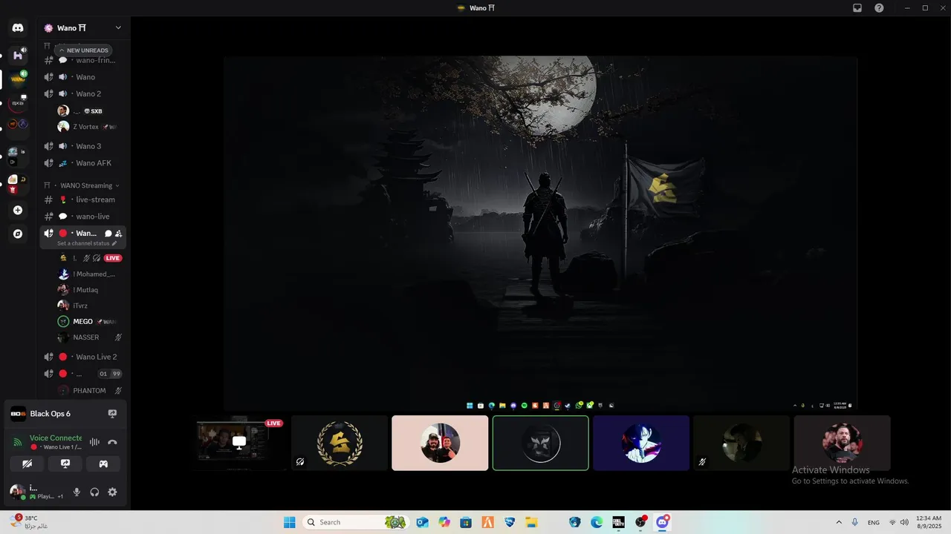Open the Help question mark icon

pos(879,8)
